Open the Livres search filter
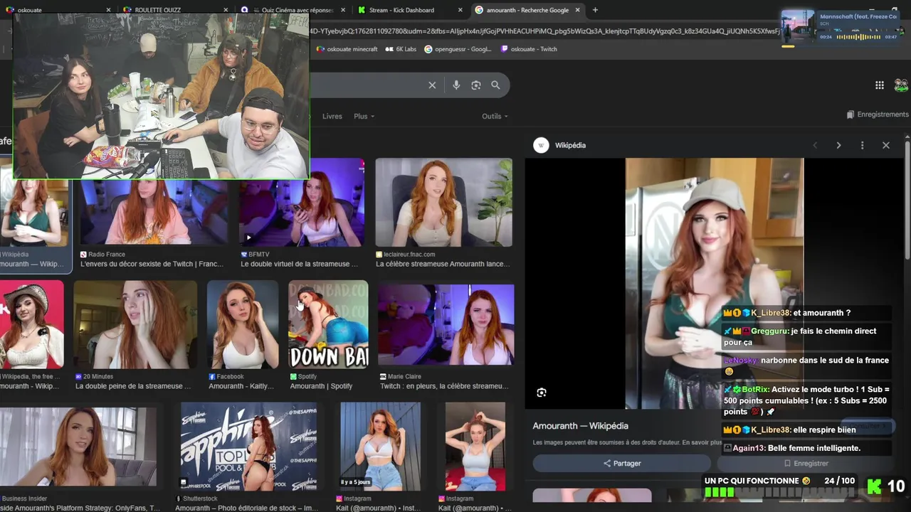This screenshot has width=911, height=512. click(x=332, y=116)
